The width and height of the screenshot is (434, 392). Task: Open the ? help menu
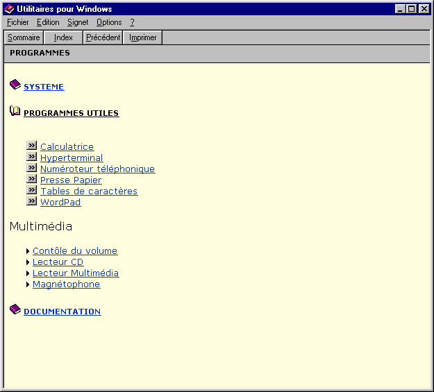(x=132, y=22)
